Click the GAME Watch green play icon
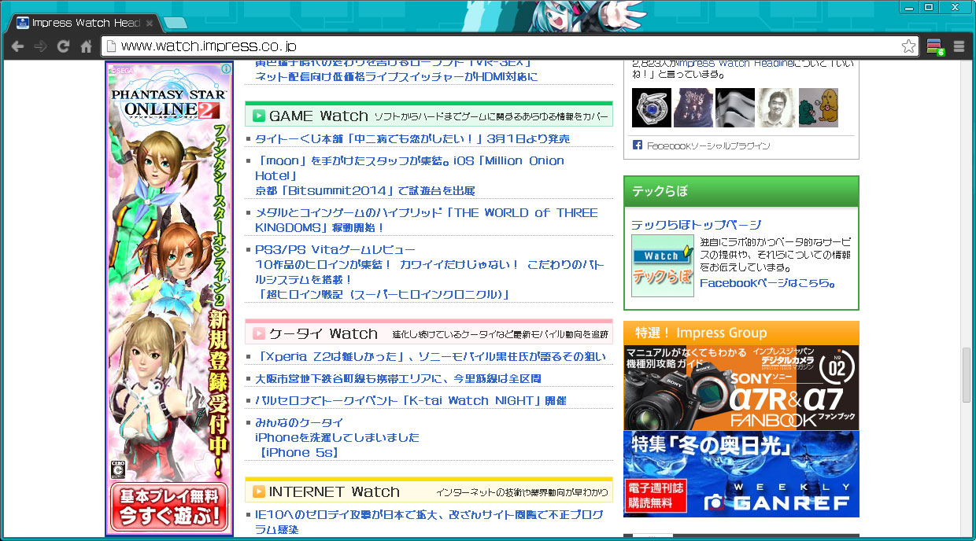 (x=259, y=116)
